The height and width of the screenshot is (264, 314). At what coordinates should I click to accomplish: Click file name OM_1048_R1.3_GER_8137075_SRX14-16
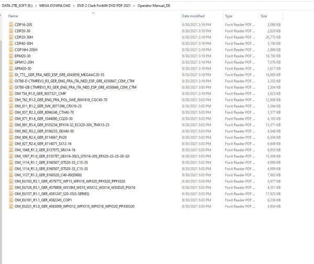45,150
